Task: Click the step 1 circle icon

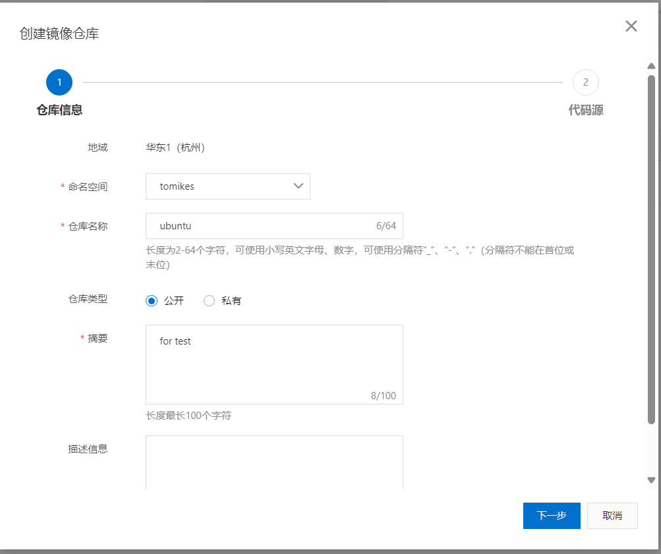Action: 59,82
